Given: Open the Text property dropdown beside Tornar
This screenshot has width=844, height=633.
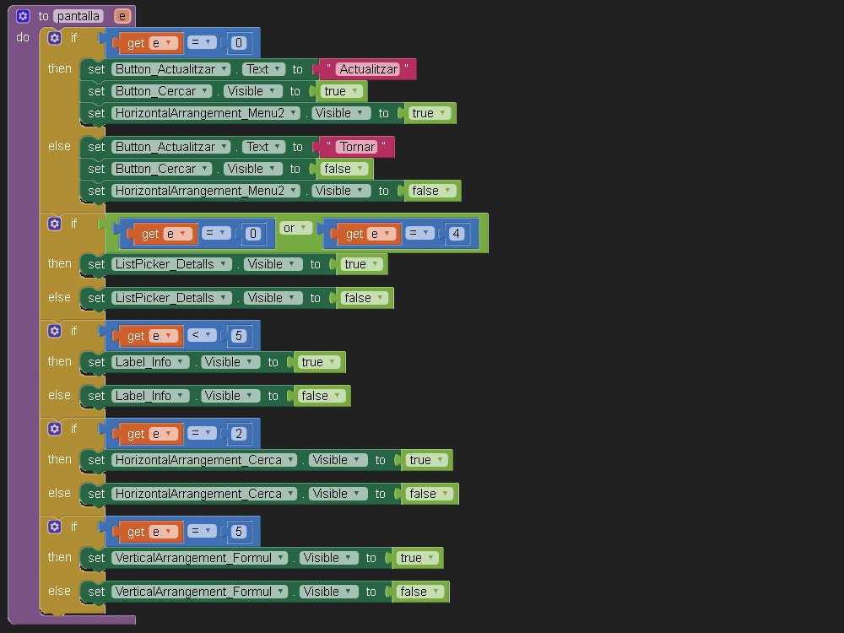Looking at the screenshot, I should click(262, 147).
